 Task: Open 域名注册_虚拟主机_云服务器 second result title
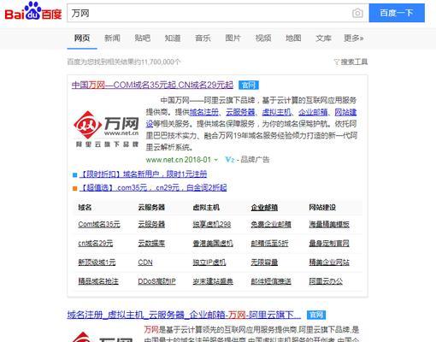pyautogui.click(x=184, y=315)
